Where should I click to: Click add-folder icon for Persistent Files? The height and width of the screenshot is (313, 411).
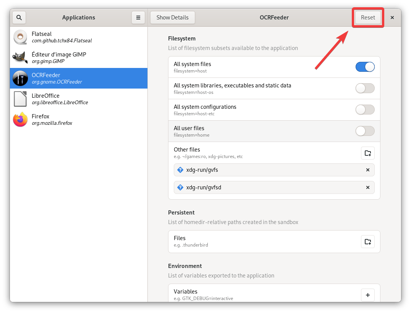(367, 242)
